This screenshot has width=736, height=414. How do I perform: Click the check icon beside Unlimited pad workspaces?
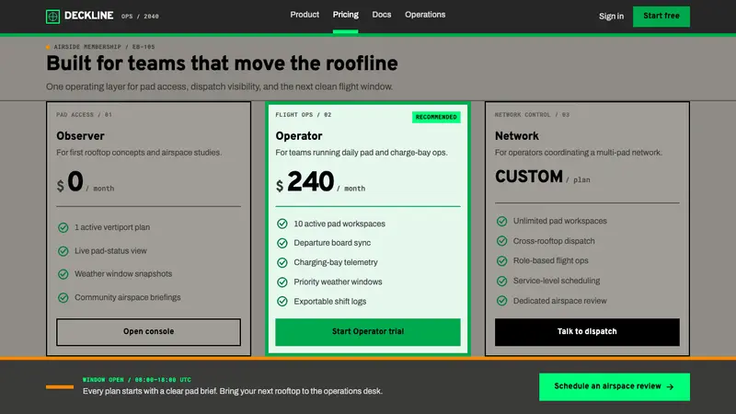[501, 221]
